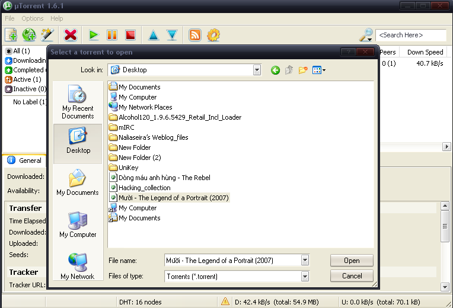This screenshot has width=453, height=308.
Task: Expand the File name dropdown arrow
Action: (305, 261)
